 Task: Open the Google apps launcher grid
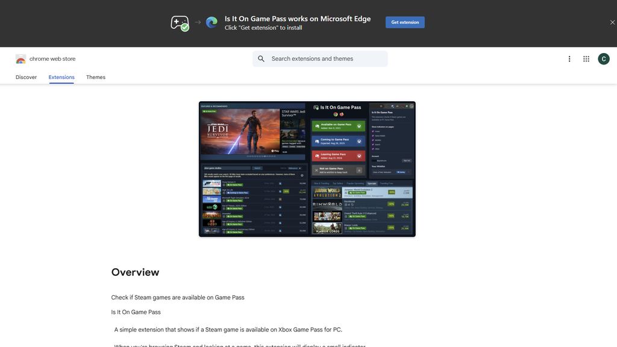coord(585,58)
